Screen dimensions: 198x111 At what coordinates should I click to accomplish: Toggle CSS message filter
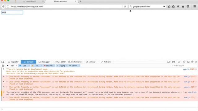pyautogui.click(x=23, y=66)
